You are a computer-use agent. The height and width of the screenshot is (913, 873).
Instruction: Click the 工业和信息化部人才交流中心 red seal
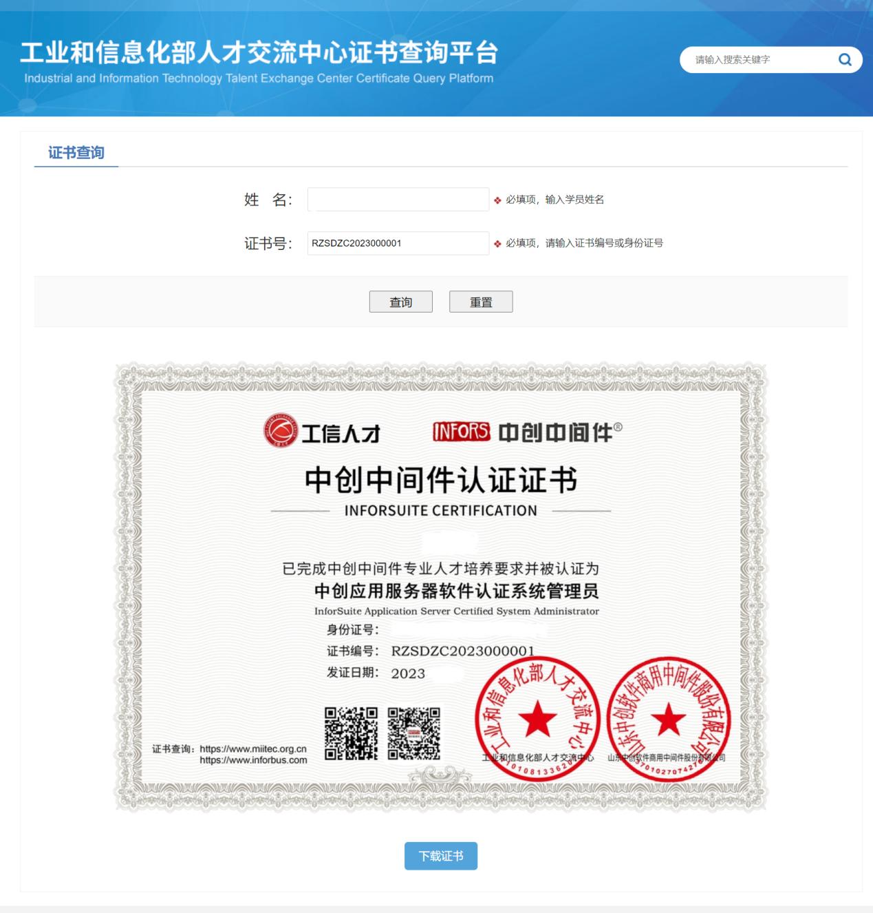pos(537,719)
